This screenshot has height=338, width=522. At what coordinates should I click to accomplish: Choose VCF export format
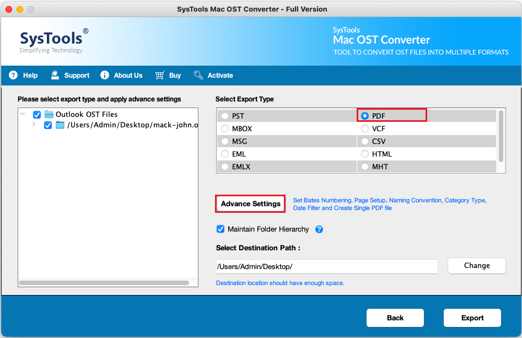tap(365, 128)
